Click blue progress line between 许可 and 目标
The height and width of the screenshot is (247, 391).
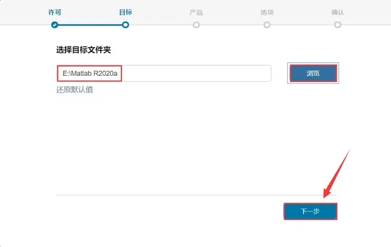90,25
